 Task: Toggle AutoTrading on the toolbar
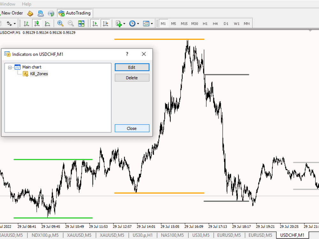click(x=74, y=13)
